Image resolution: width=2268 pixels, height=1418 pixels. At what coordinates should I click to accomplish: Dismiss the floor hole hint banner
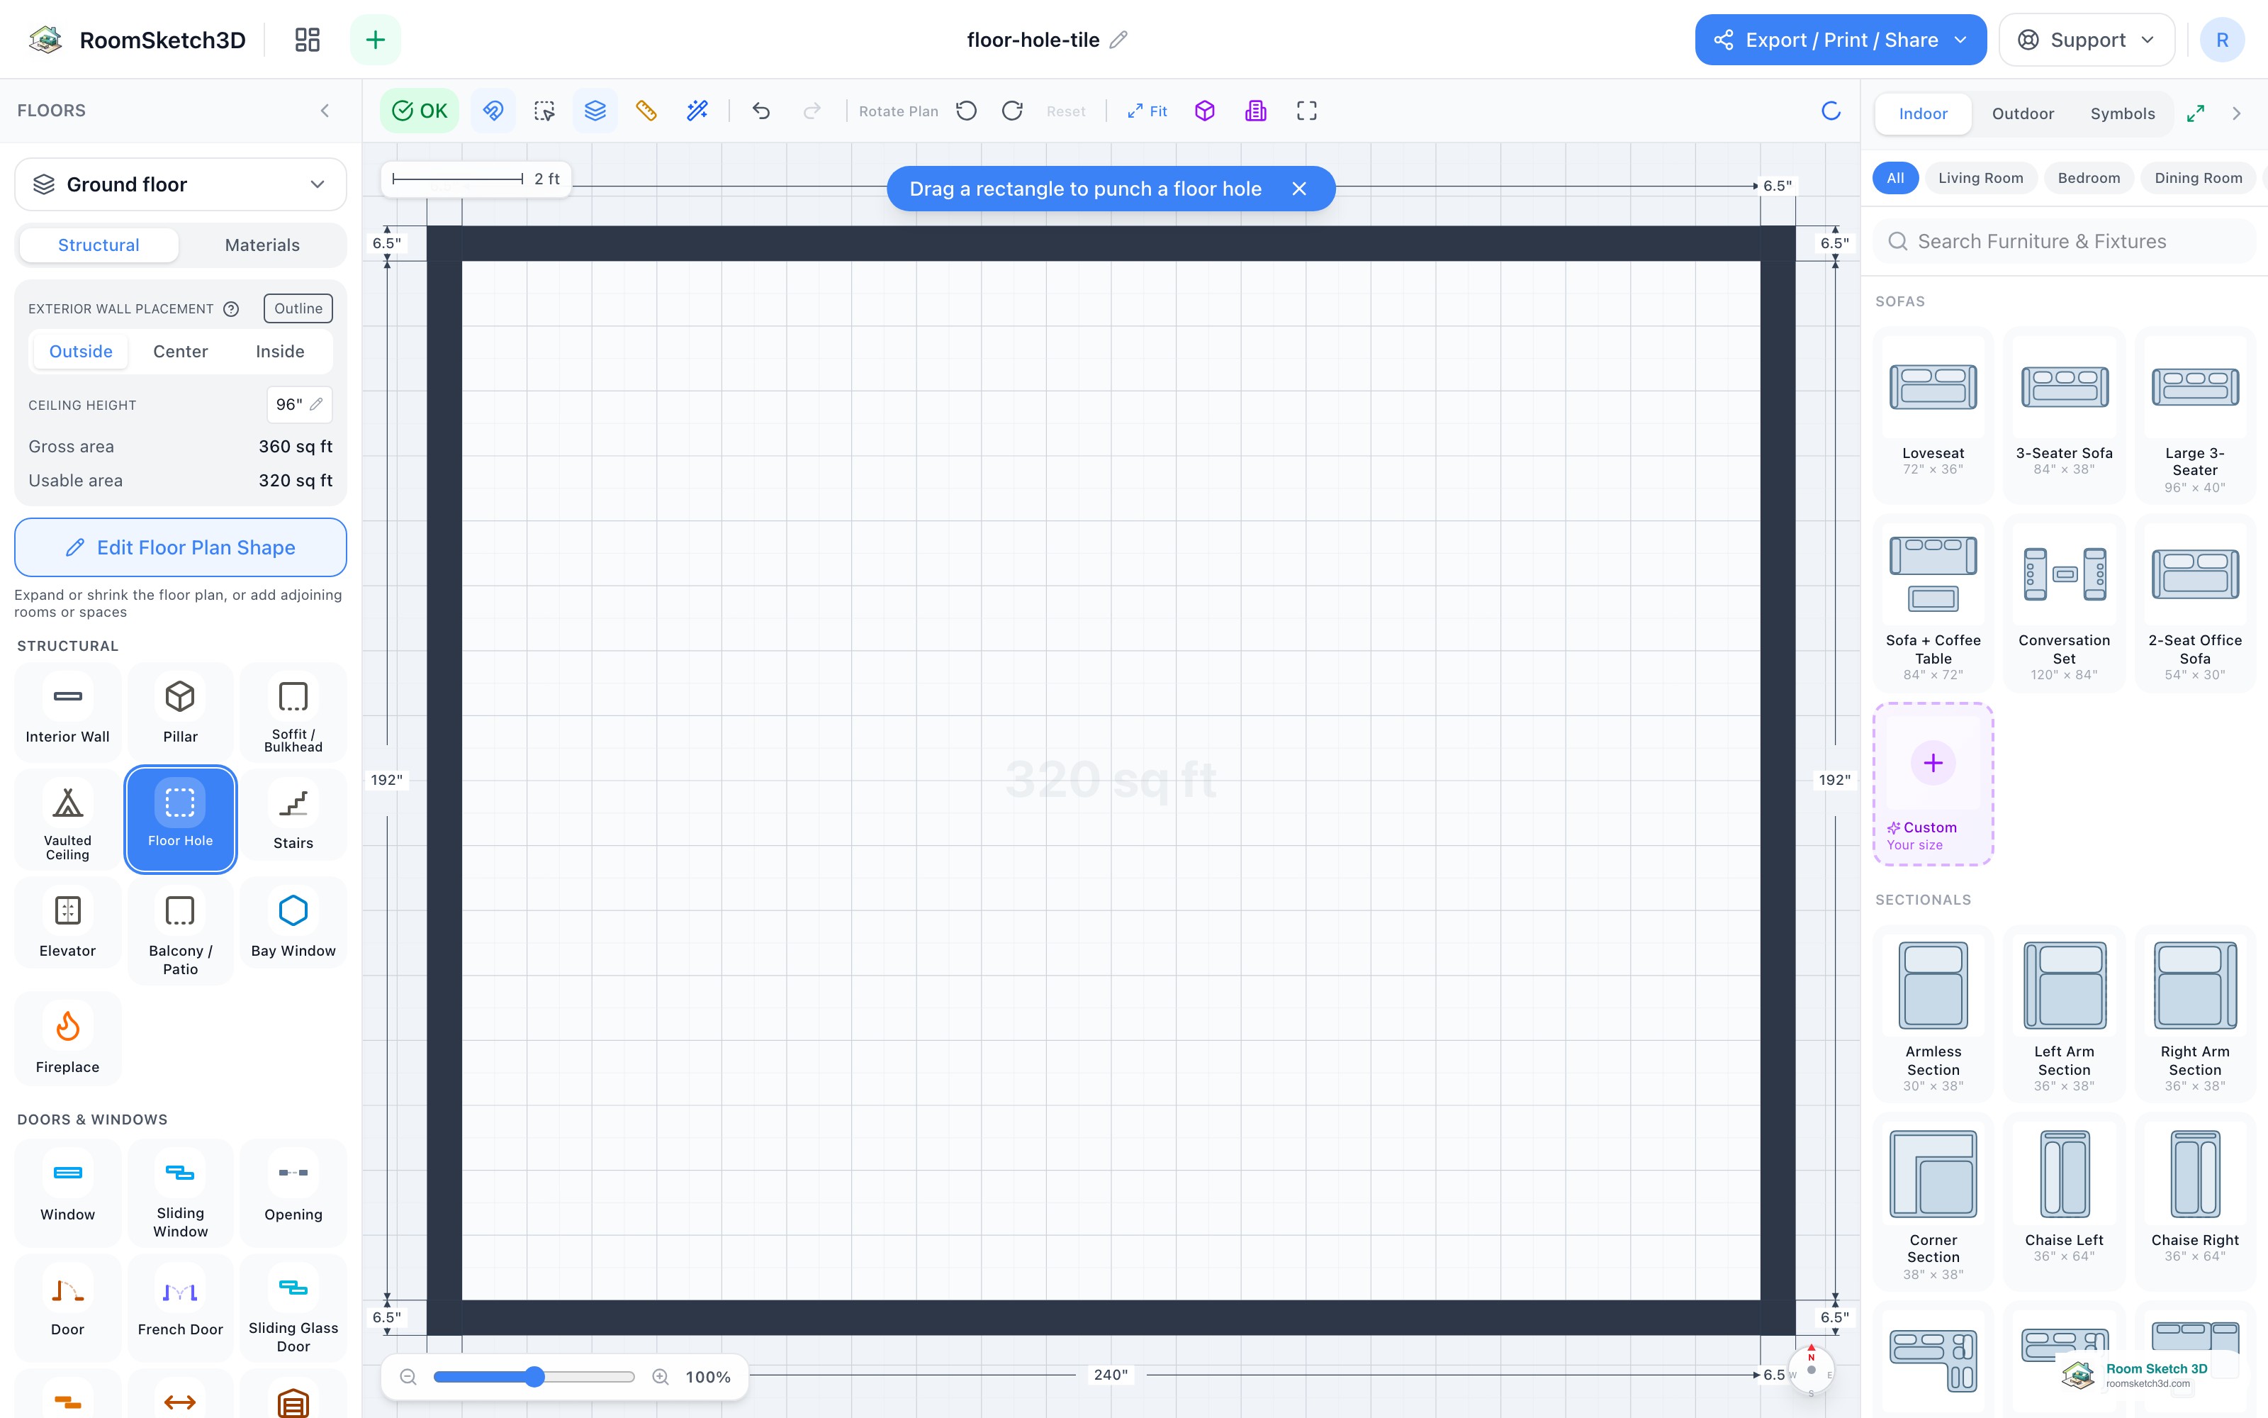pos(1299,189)
